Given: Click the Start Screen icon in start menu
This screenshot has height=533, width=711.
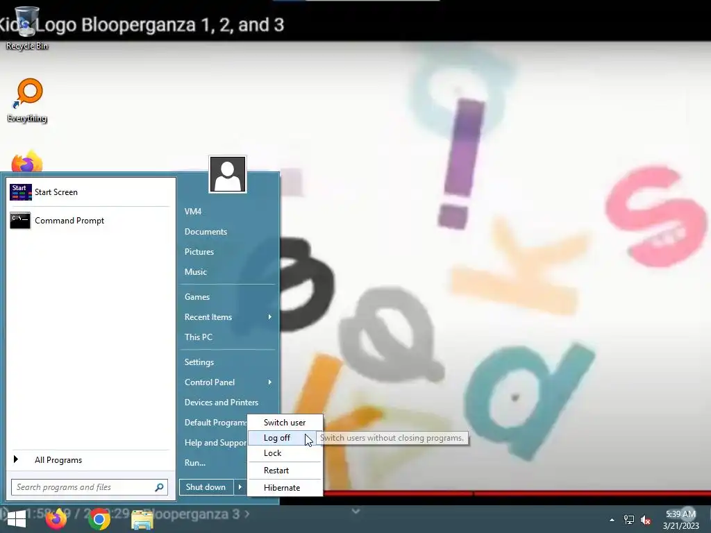Looking at the screenshot, I should [21, 192].
